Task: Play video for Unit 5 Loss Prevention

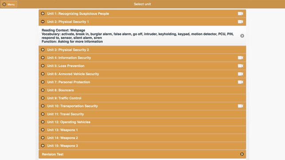Action: (240, 66)
